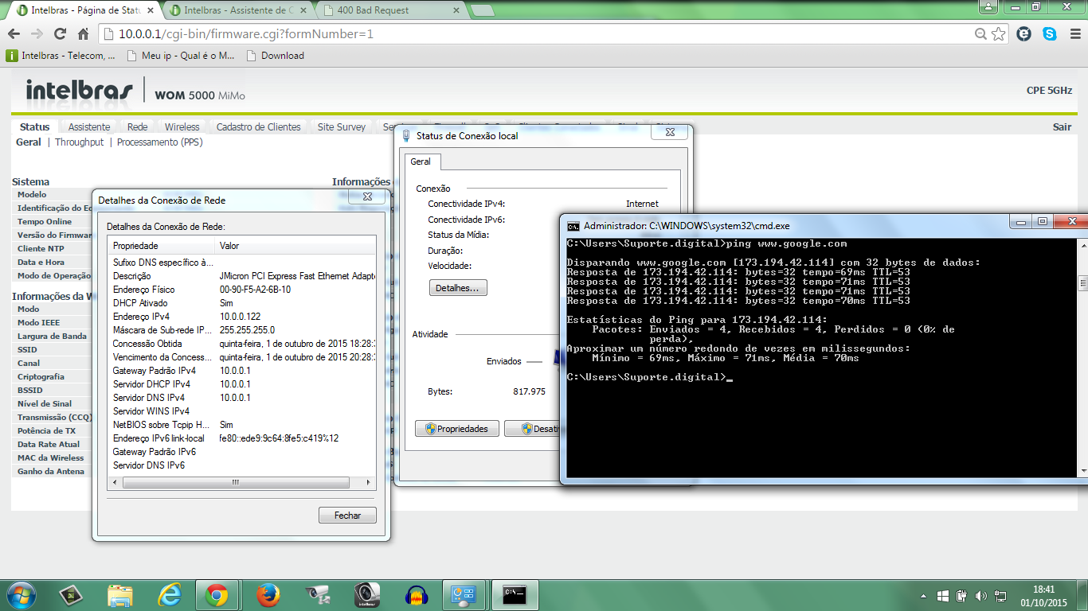This screenshot has width=1088, height=611.
Task: Open the Skype extension icon
Action: coord(1050,34)
